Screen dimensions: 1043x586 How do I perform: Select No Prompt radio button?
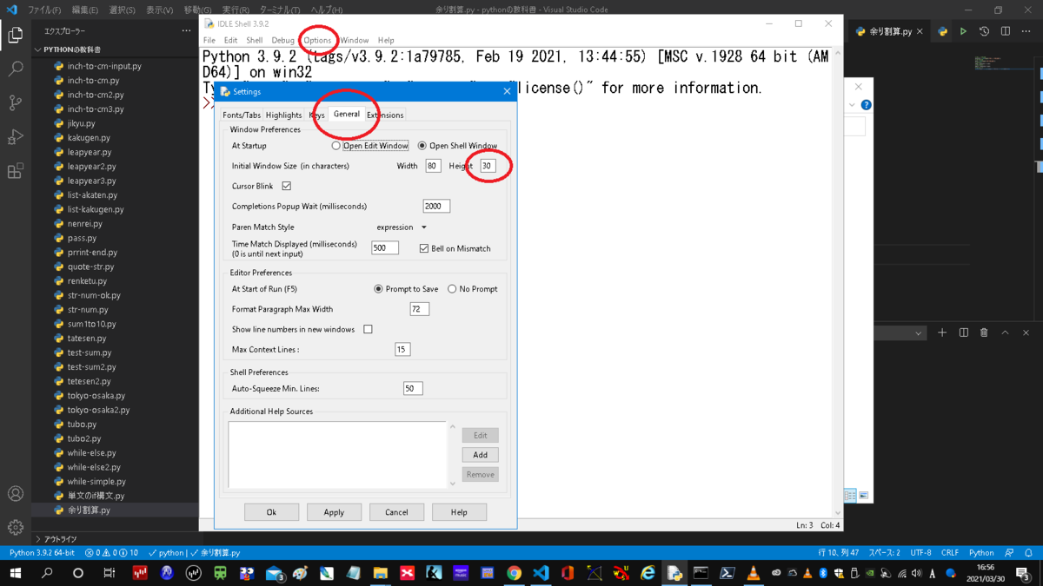point(452,289)
